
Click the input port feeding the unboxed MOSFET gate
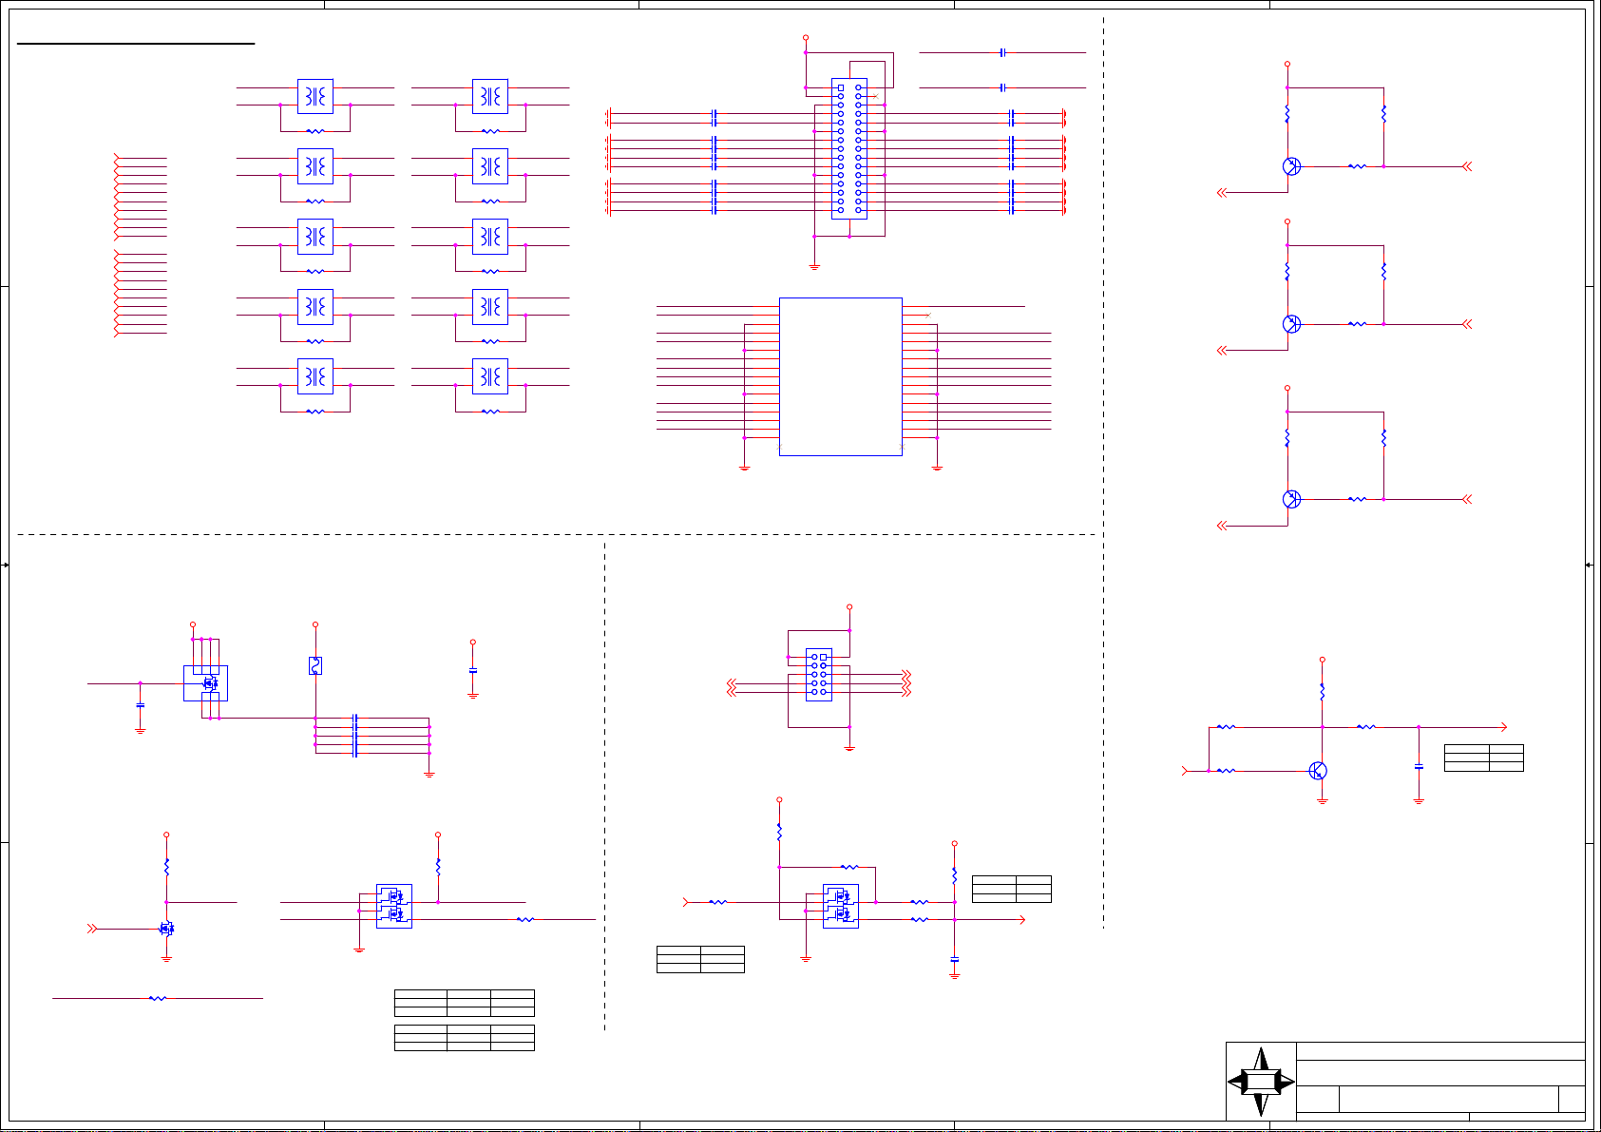tap(92, 929)
